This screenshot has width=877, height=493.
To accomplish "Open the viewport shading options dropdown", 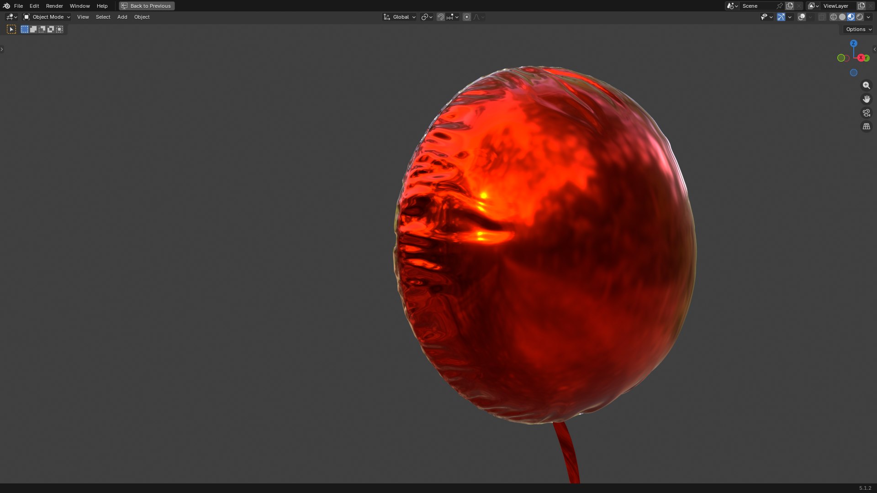I will (x=868, y=17).
